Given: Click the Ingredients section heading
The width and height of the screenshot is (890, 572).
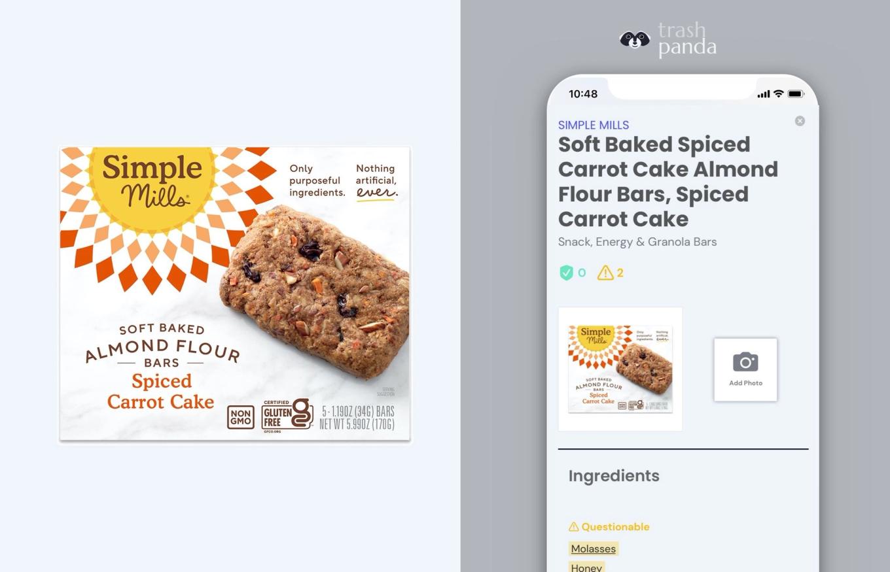Looking at the screenshot, I should click(x=613, y=476).
